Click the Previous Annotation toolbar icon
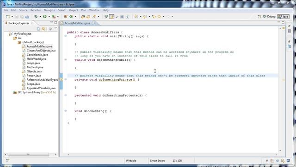 [145, 17]
